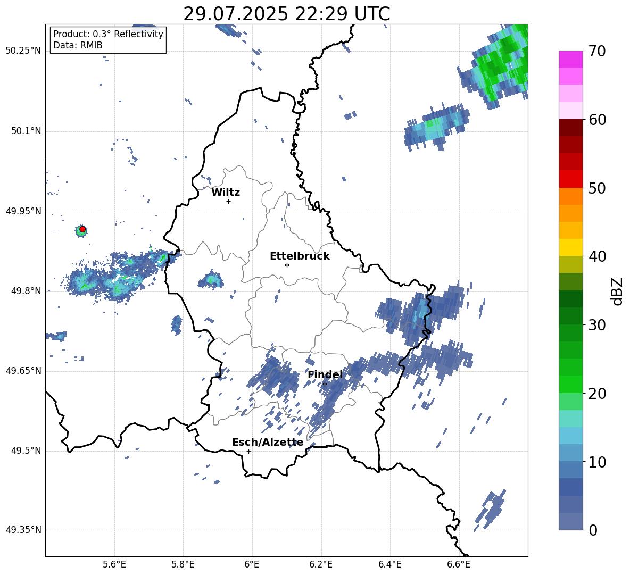Click the Findel city label
Image resolution: width=630 pixels, height=575 pixels.
(325, 374)
